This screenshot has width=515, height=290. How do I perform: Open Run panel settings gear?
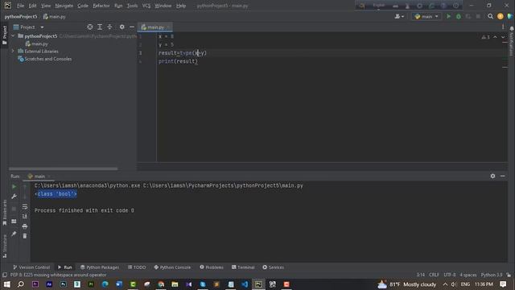pos(492,176)
